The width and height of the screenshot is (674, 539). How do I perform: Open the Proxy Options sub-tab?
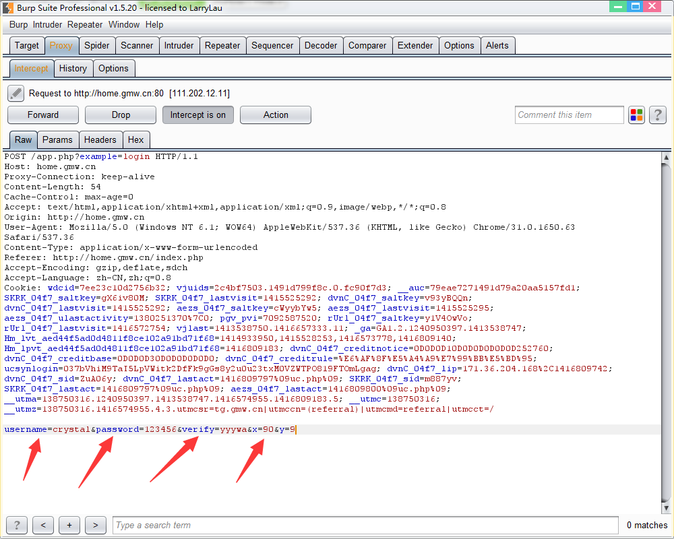(113, 69)
